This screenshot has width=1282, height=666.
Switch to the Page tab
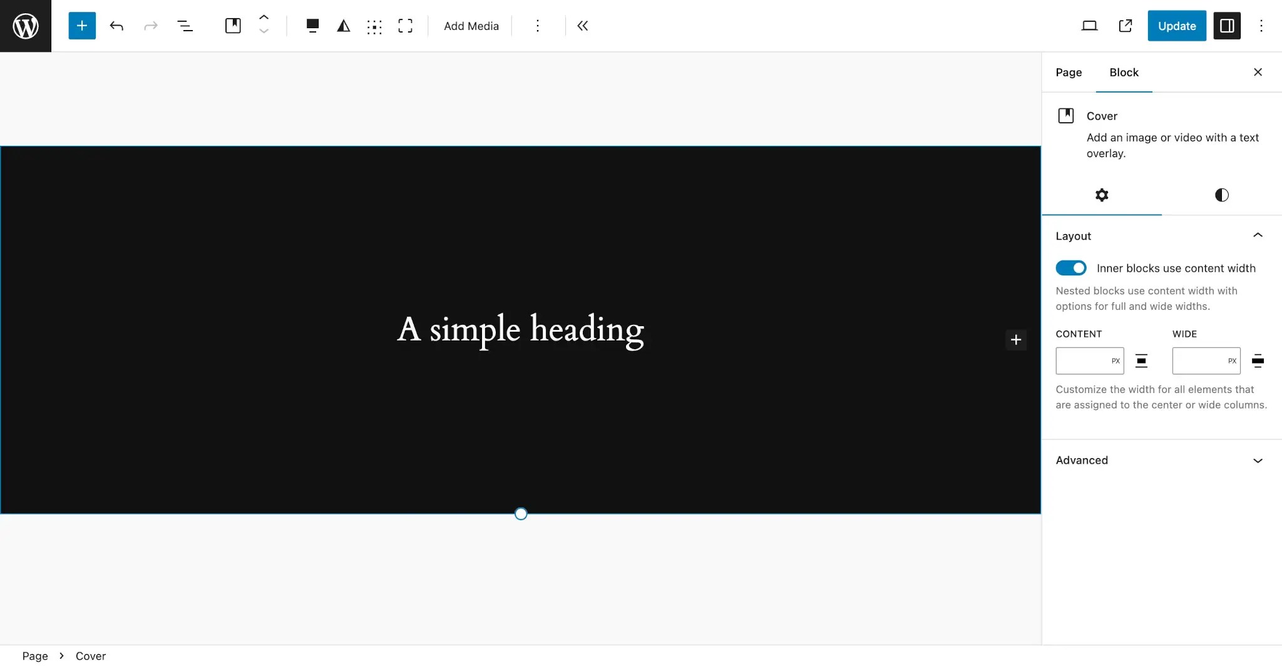pos(1069,73)
